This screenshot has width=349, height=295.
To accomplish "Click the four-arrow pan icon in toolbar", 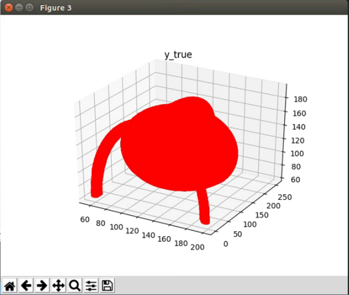I will click(59, 286).
